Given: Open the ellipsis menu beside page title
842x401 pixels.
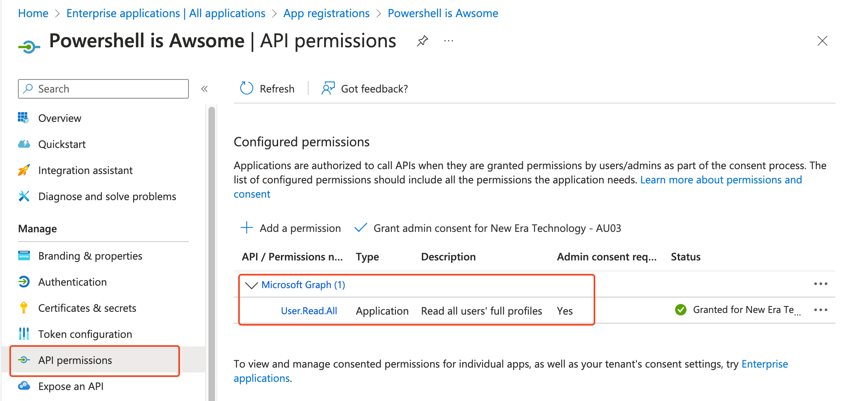Looking at the screenshot, I should pyautogui.click(x=449, y=41).
